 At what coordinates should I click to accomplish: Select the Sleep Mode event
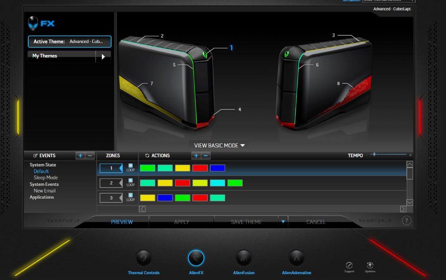[46, 177]
